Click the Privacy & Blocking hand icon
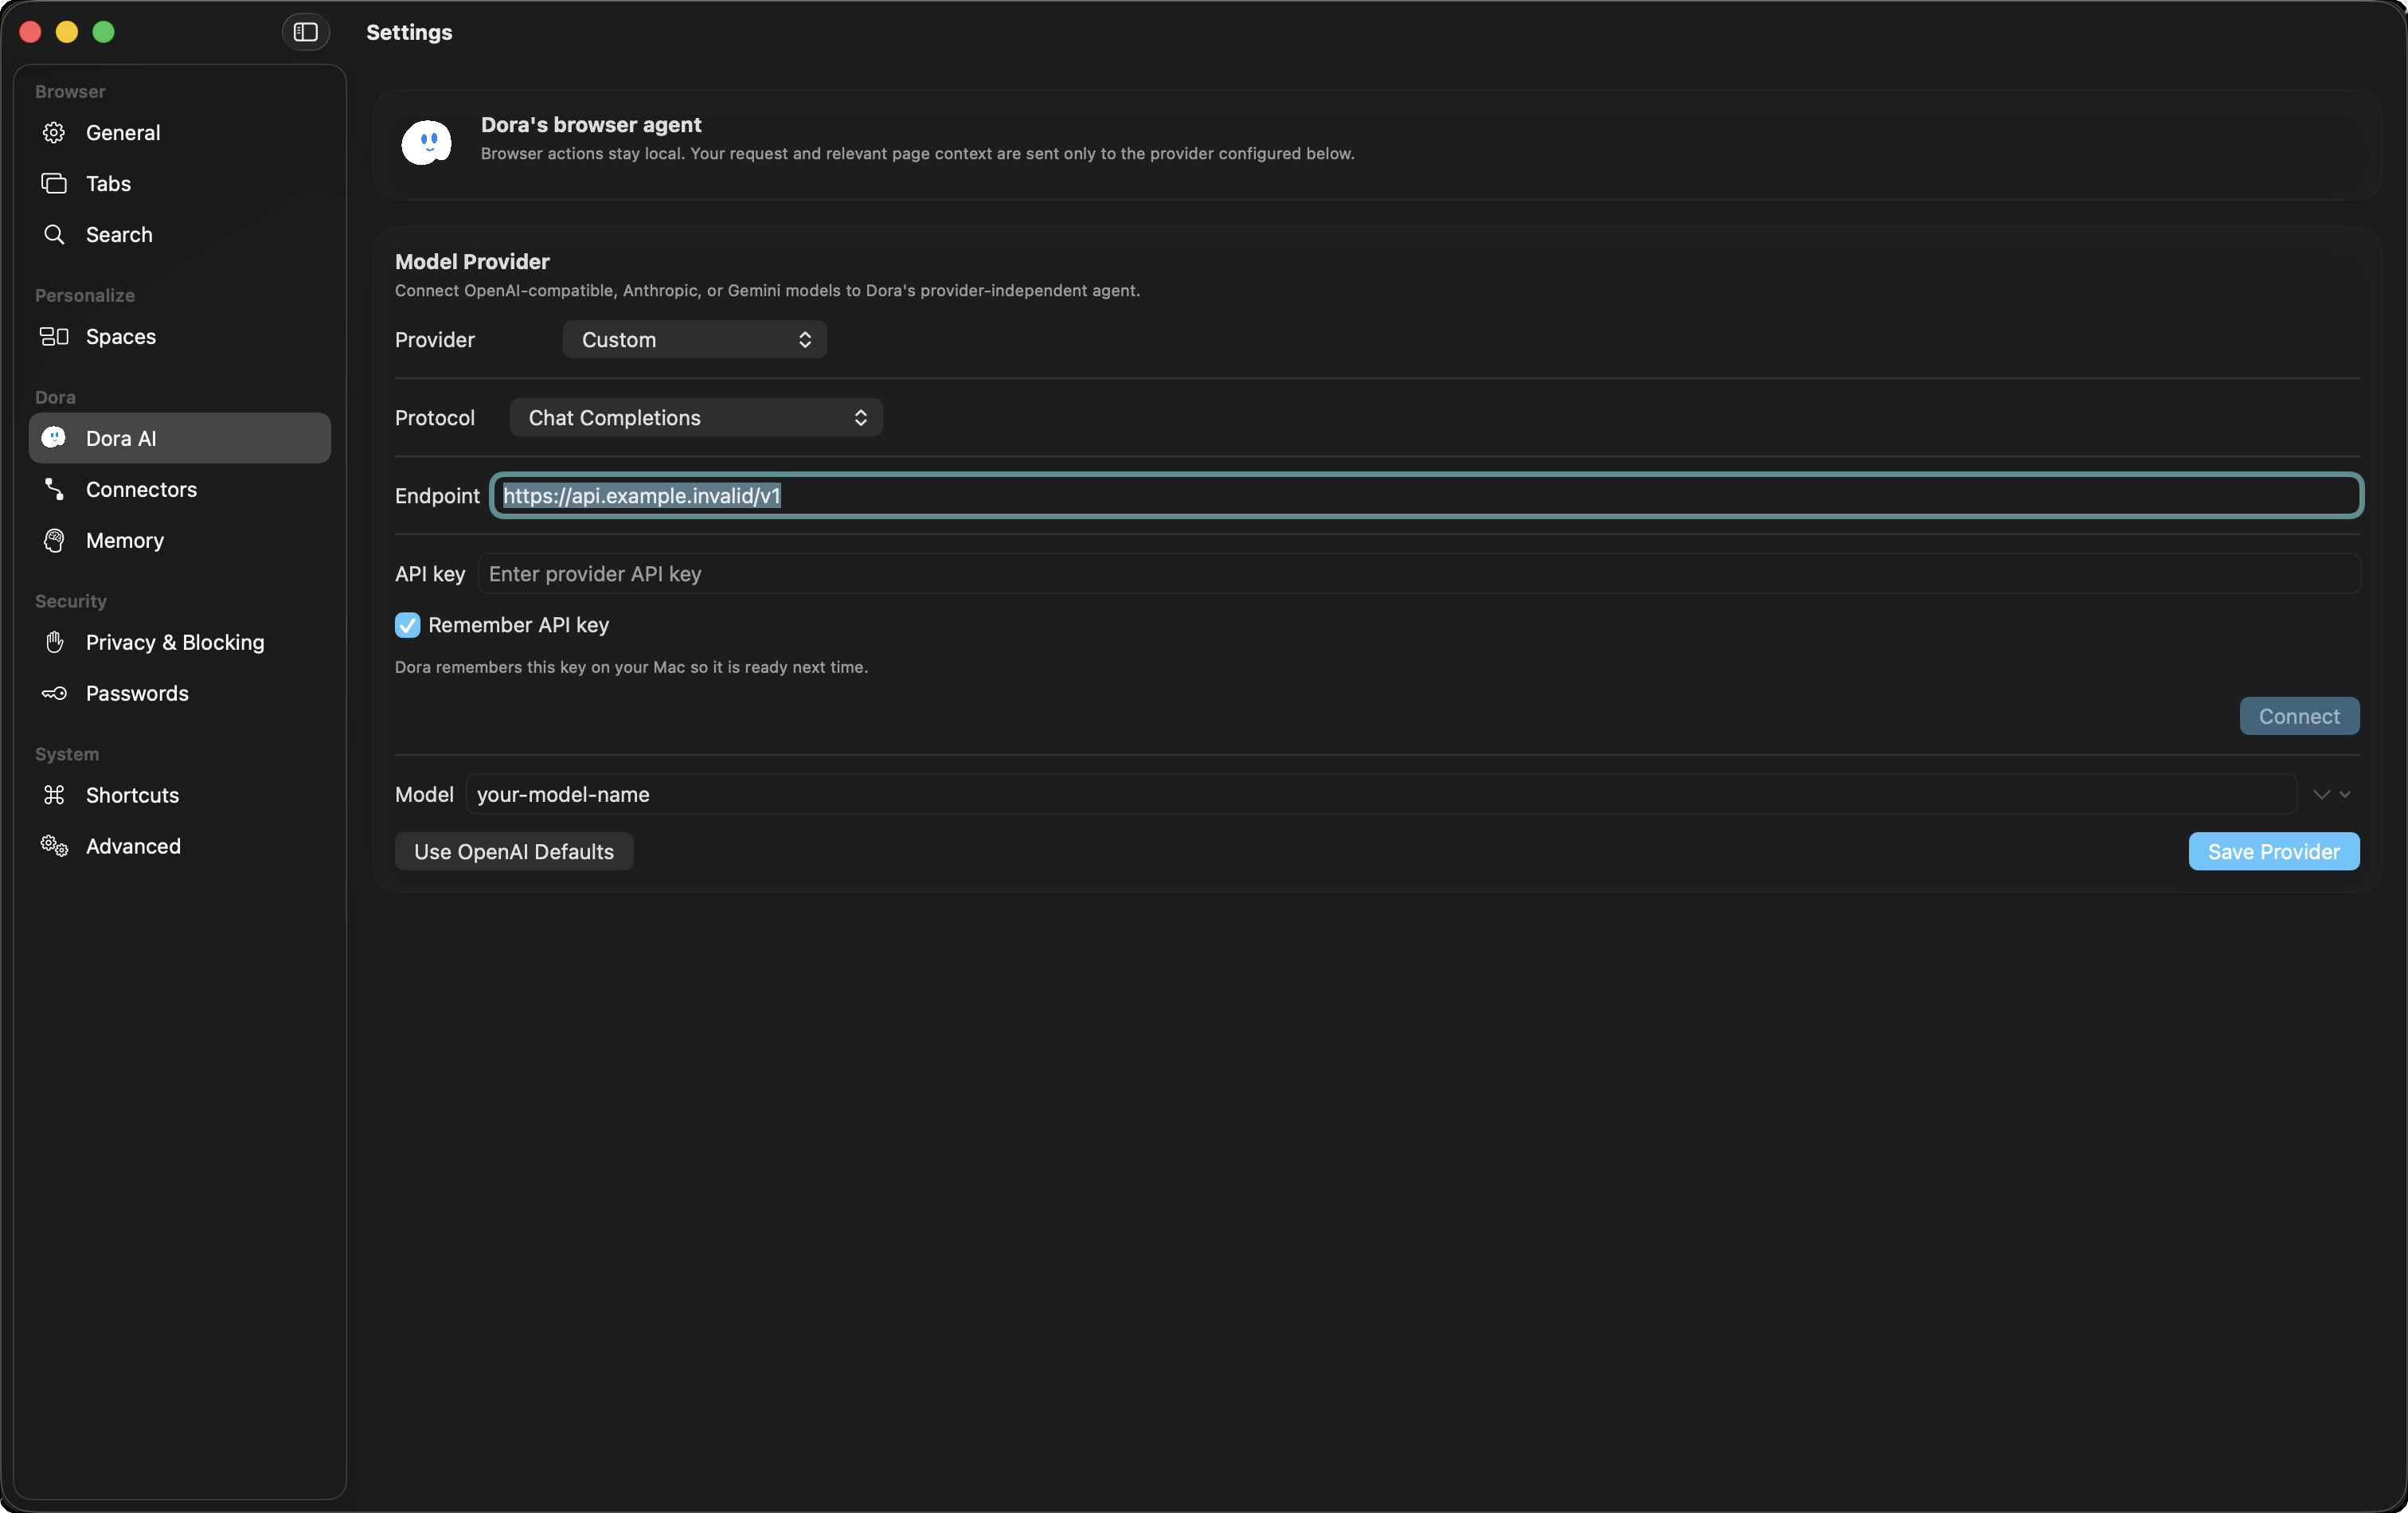Viewport: 2408px width, 1513px height. [54, 642]
